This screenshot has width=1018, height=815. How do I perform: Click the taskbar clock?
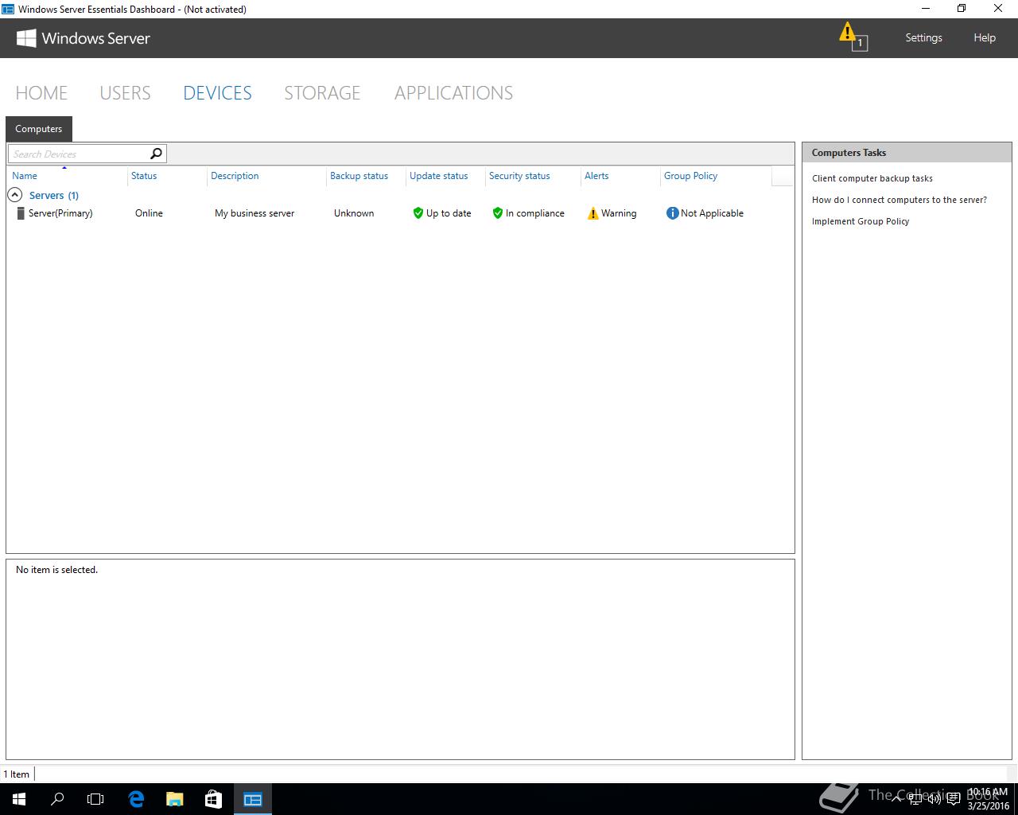click(x=988, y=799)
